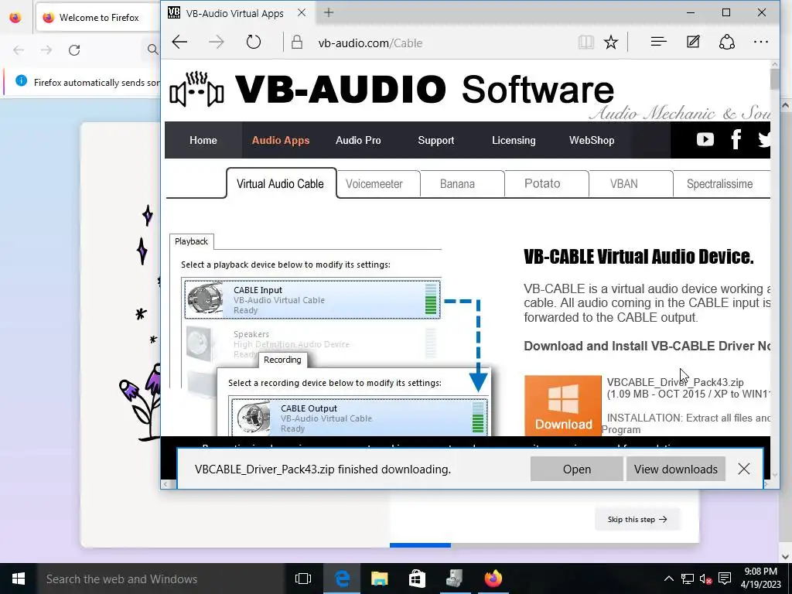Open the WebShop navigation item
792x594 pixels.
click(592, 141)
